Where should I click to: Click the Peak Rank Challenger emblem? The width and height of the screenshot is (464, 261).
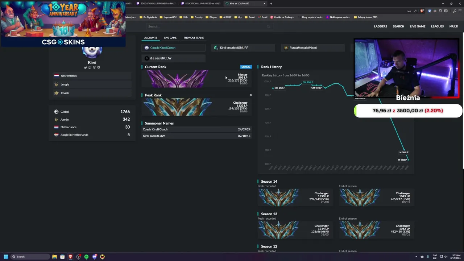coord(177,107)
